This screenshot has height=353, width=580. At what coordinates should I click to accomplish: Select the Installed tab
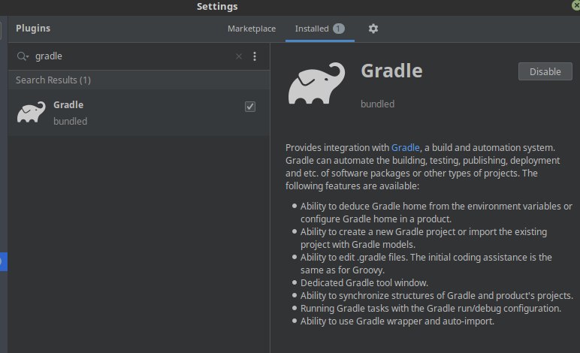click(319, 29)
